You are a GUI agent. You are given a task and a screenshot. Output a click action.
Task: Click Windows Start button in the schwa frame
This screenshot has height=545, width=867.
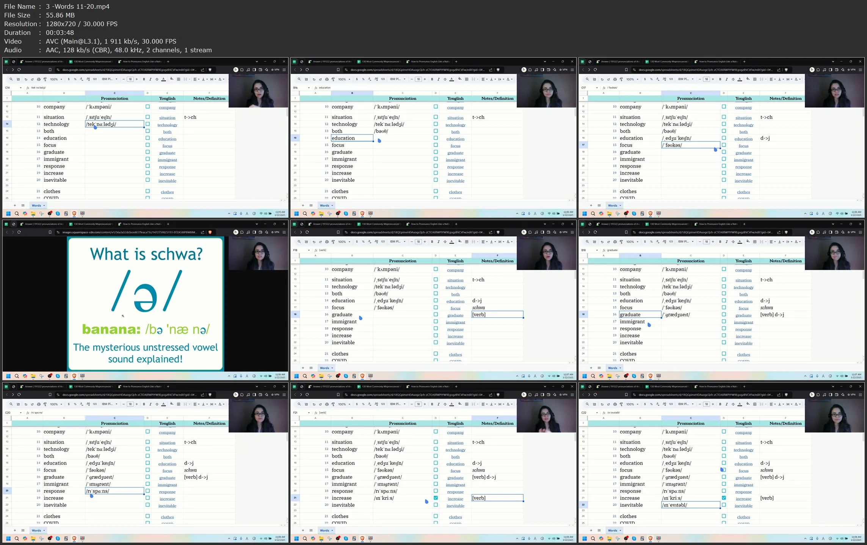click(8, 376)
